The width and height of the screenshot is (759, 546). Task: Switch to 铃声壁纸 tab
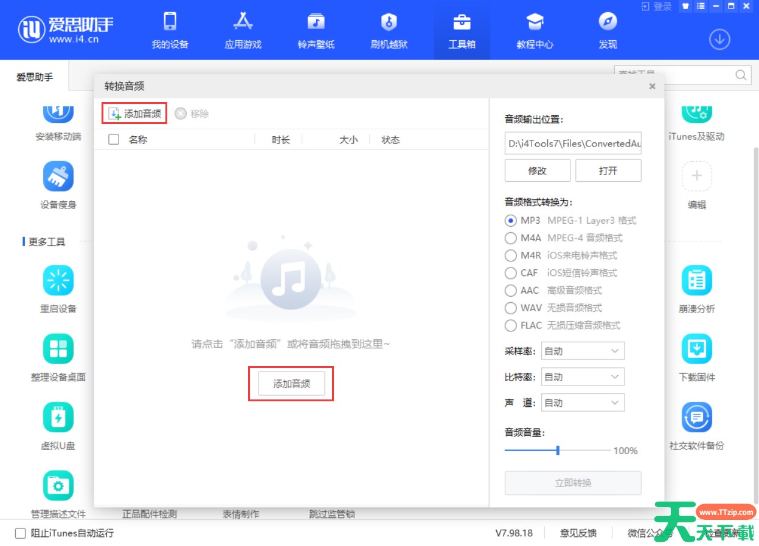pyautogui.click(x=316, y=30)
